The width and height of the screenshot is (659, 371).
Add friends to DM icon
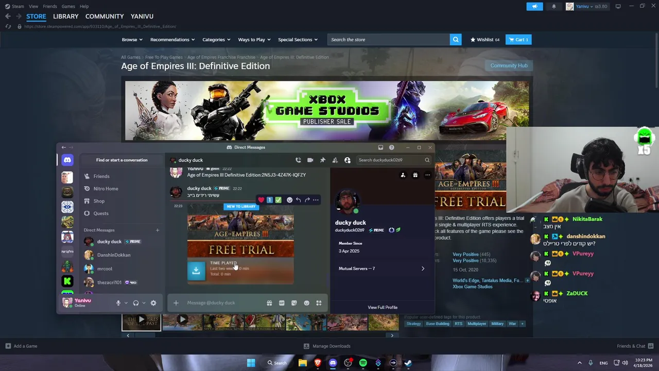[x=335, y=160]
